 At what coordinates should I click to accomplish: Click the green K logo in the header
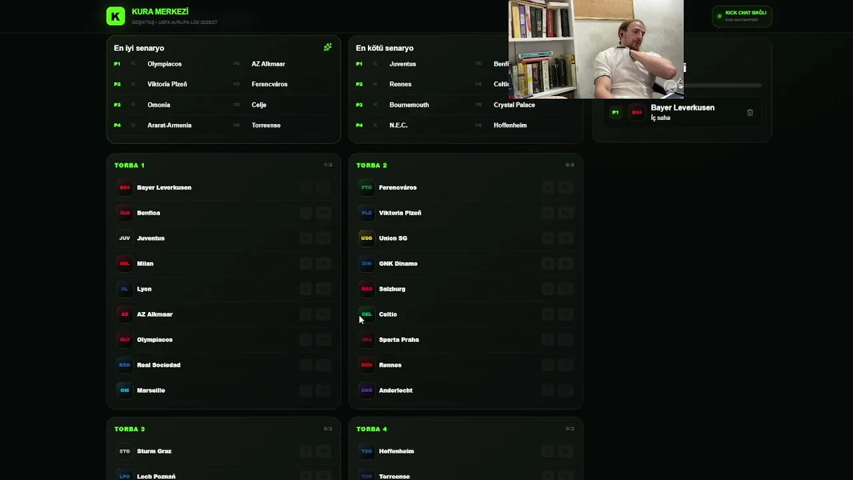116,16
